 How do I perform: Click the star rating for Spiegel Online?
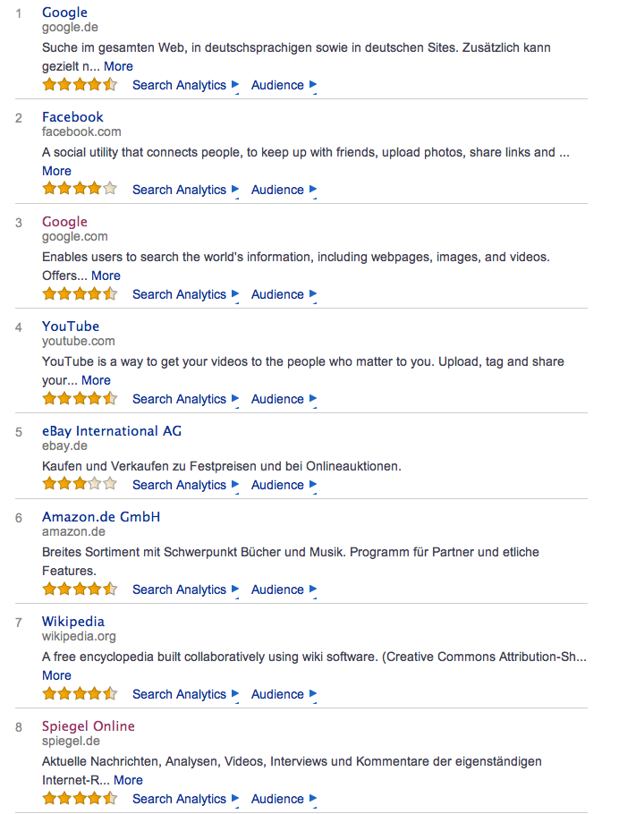(x=80, y=799)
